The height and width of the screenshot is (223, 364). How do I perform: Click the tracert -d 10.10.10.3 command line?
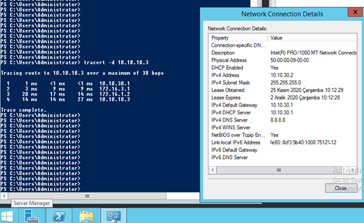tap(116, 63)
